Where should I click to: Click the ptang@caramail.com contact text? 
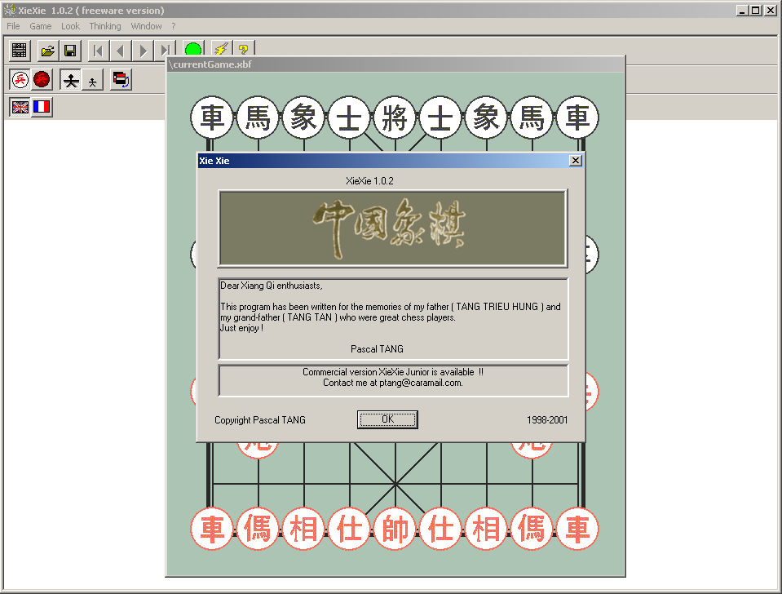[421, 383]
